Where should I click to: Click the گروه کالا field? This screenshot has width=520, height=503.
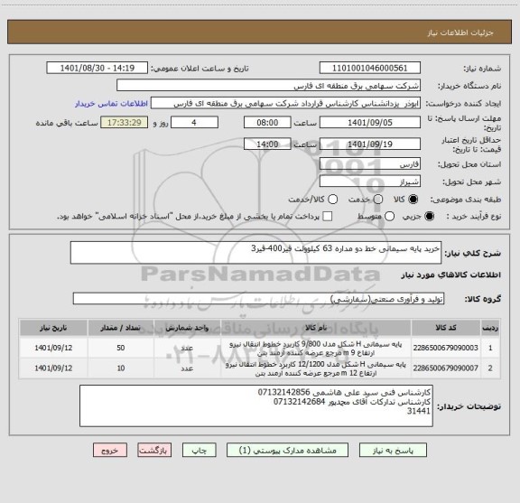click(258, 299)
